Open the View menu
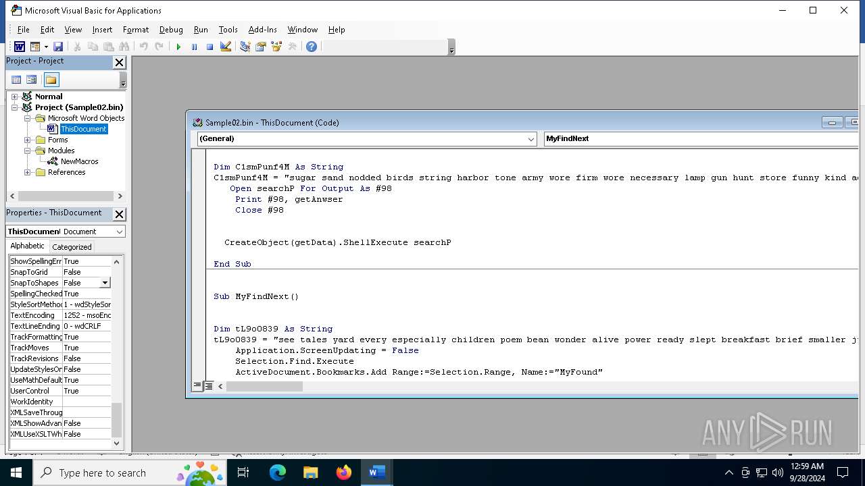This screenshot has width=865, height=486. pyautogui.click(x=73, y=30)
